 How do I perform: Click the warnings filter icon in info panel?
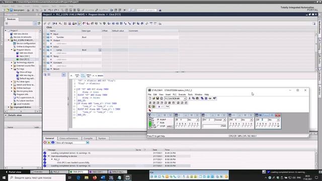click(49, 142)
